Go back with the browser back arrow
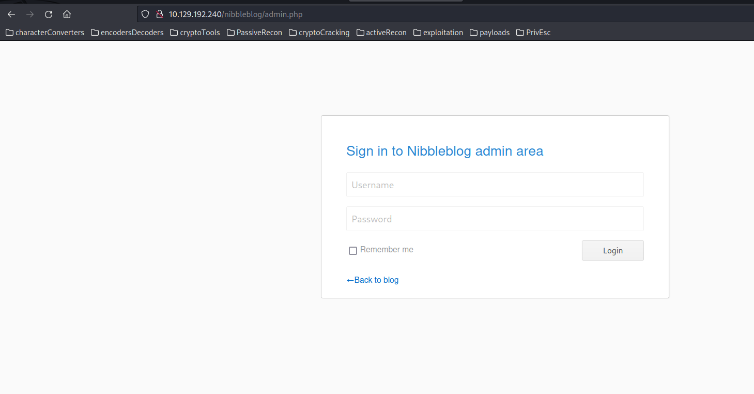This screenshot has height=394, width=754. point(11,14)
